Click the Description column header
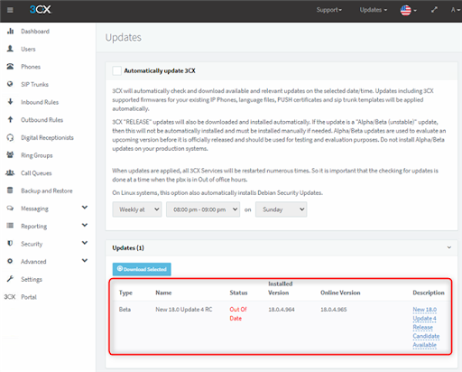 (429, 293)
